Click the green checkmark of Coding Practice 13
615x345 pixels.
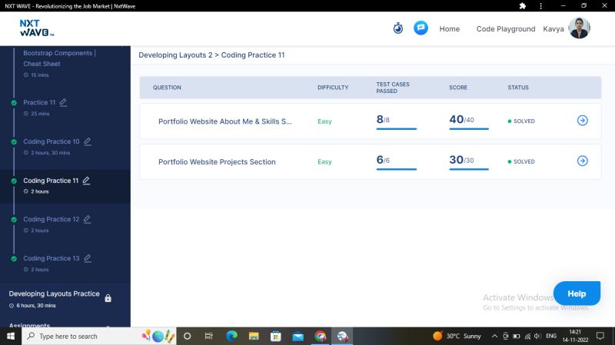pos(14,259)
